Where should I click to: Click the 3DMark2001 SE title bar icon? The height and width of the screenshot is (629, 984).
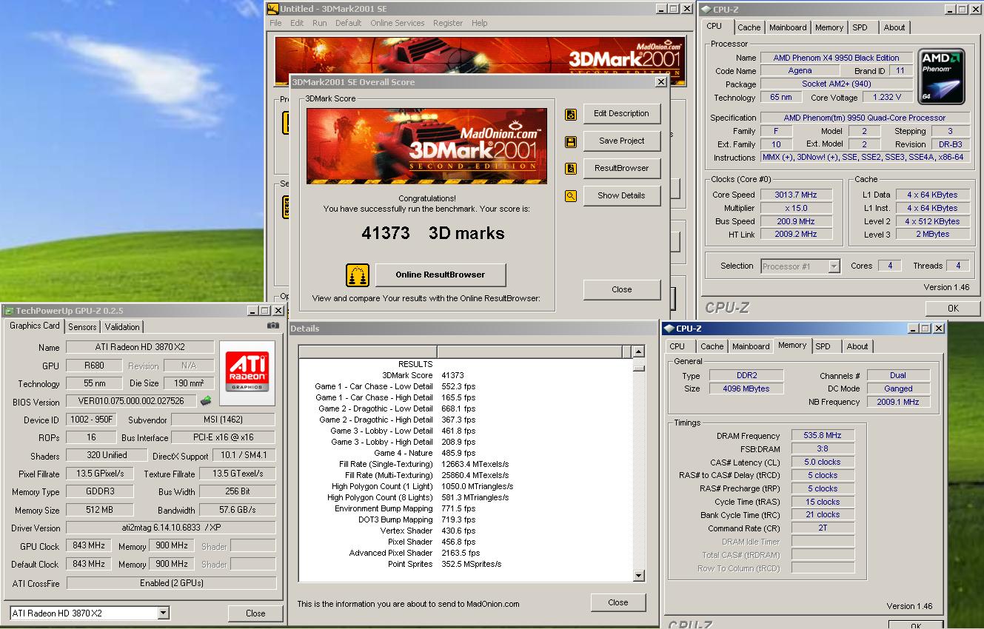click(x=273, y=9)
